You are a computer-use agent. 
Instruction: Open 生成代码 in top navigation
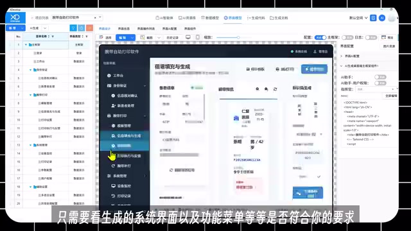256,18
